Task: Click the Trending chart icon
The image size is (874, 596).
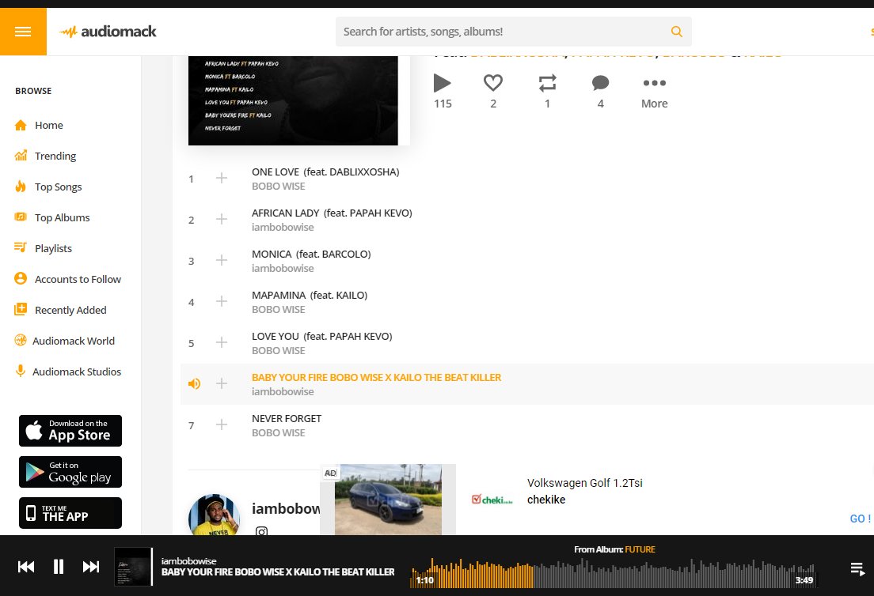Action: [x=21, y=155]
